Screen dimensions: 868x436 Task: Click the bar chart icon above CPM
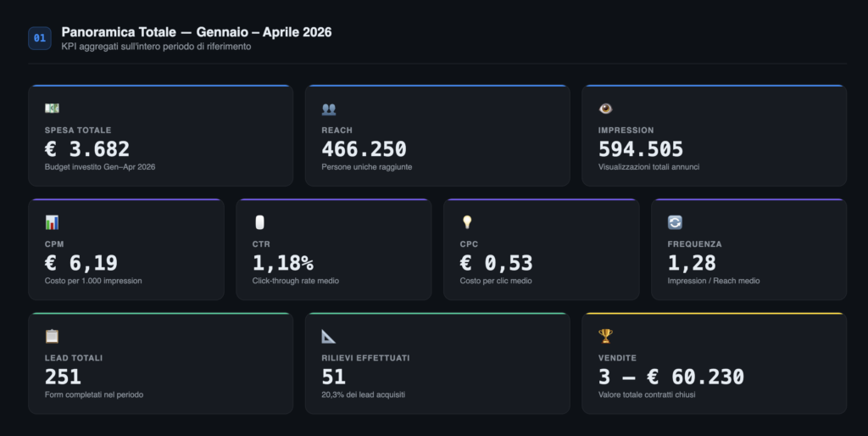coord(52,223)
